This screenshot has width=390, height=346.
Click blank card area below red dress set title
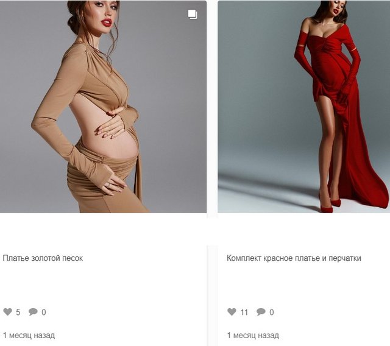(x=303, y=284)
